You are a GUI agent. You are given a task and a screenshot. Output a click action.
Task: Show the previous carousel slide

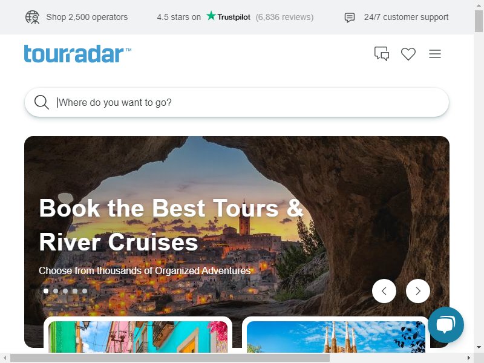384,291
